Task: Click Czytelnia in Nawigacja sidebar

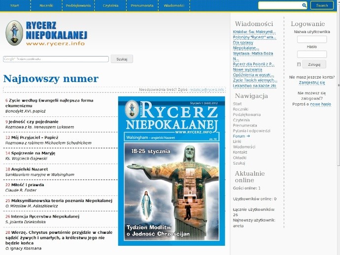Action: coord(241,120)
